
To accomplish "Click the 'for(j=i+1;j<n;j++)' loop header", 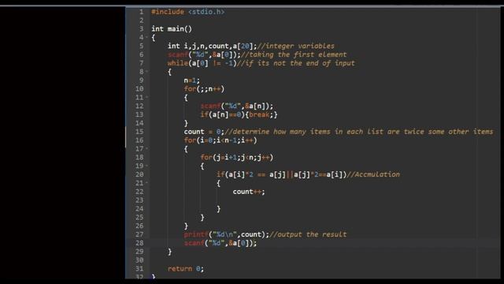I will [x=237, y=158].
